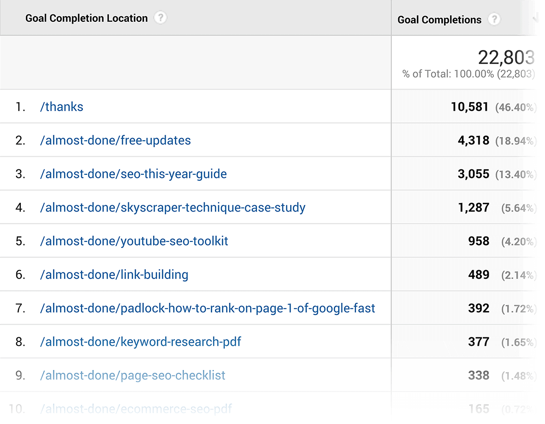Click help icon beside Goal Completions header
Screen dimensions: 545x424
[494, 20]
